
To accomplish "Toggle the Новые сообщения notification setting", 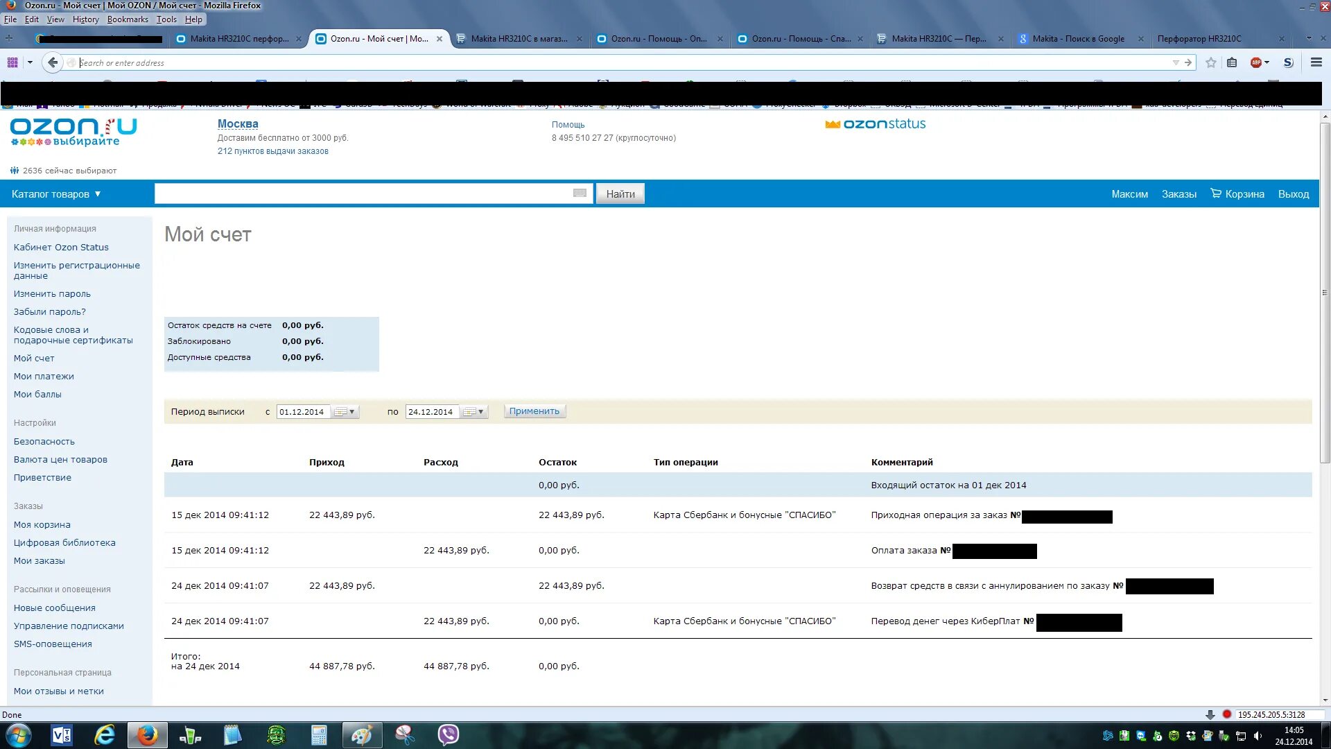I will tap(54, 606).
